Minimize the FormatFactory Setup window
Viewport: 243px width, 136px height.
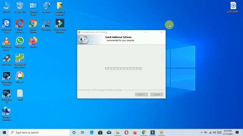(145, 32)
